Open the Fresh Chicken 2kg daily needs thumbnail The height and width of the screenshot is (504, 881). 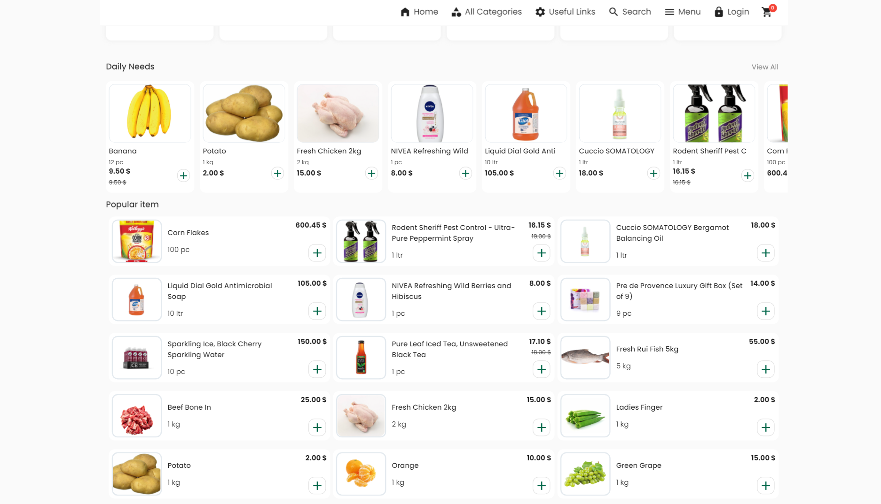tap(338, 113)
